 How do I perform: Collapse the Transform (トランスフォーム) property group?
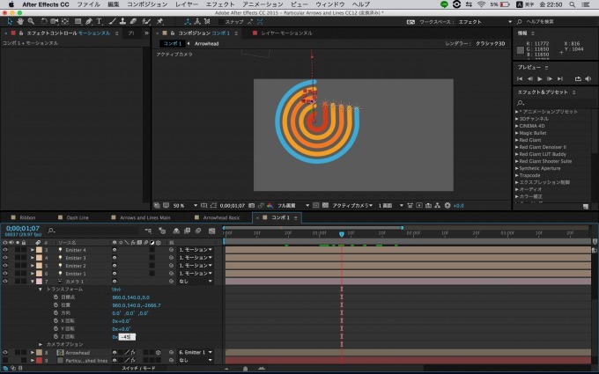(x=40, y=289)
